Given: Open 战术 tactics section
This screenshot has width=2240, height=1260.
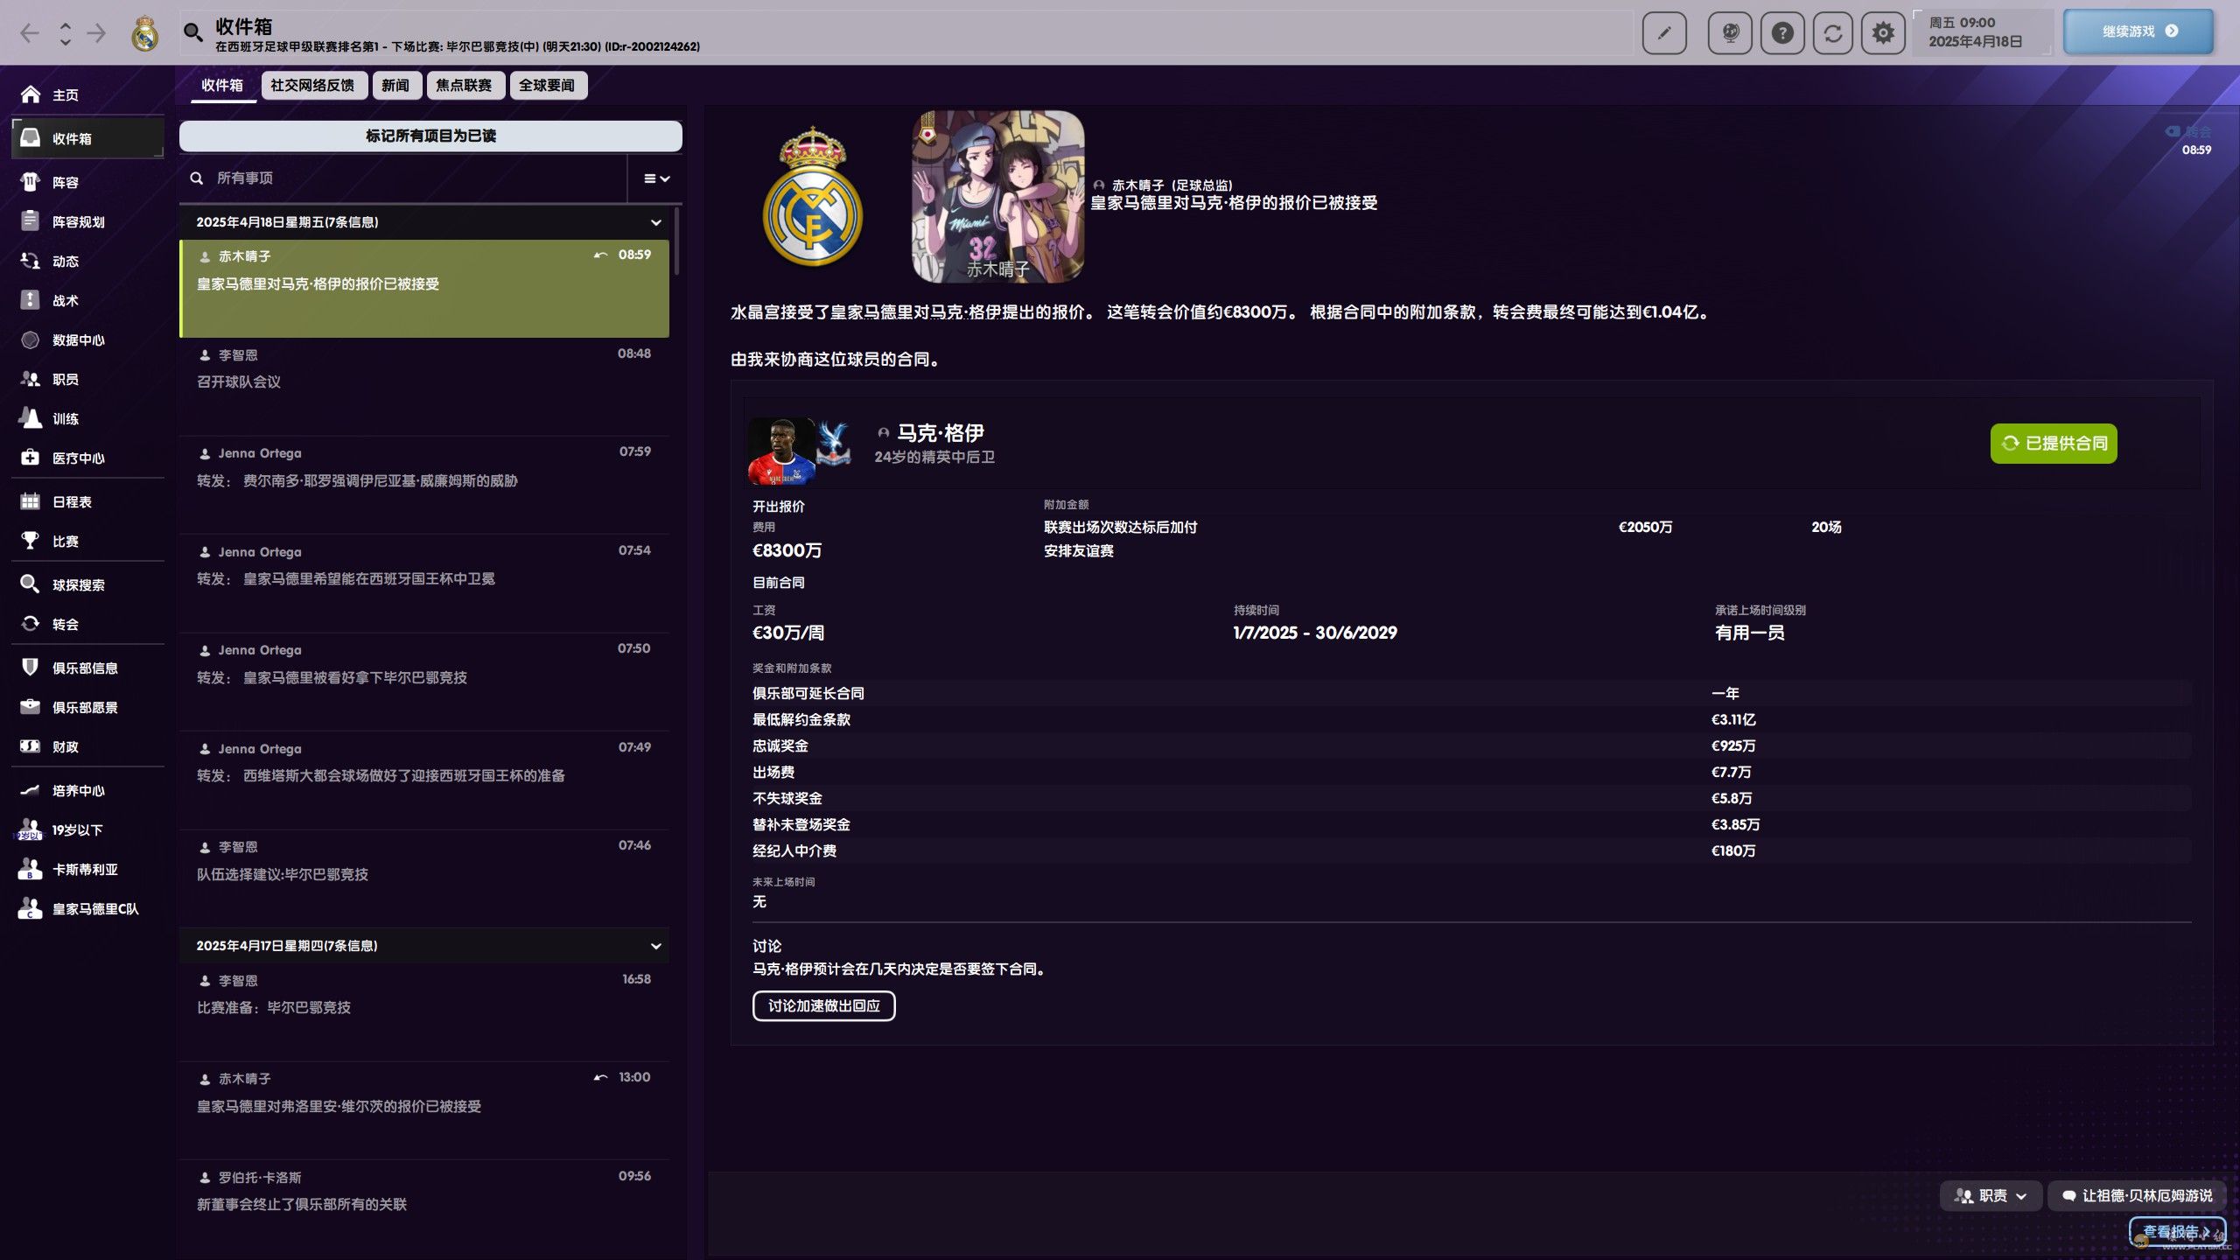Looking at the screenshot, I should [x=87, y=300].
